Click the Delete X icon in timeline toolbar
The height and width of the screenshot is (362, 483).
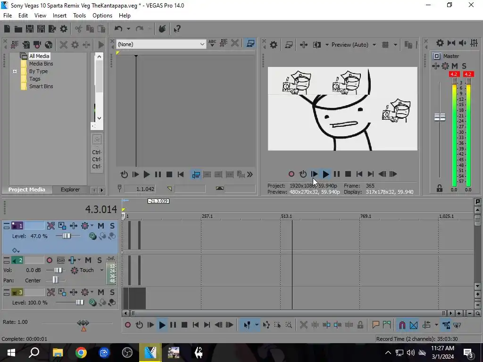click(303, 325)
